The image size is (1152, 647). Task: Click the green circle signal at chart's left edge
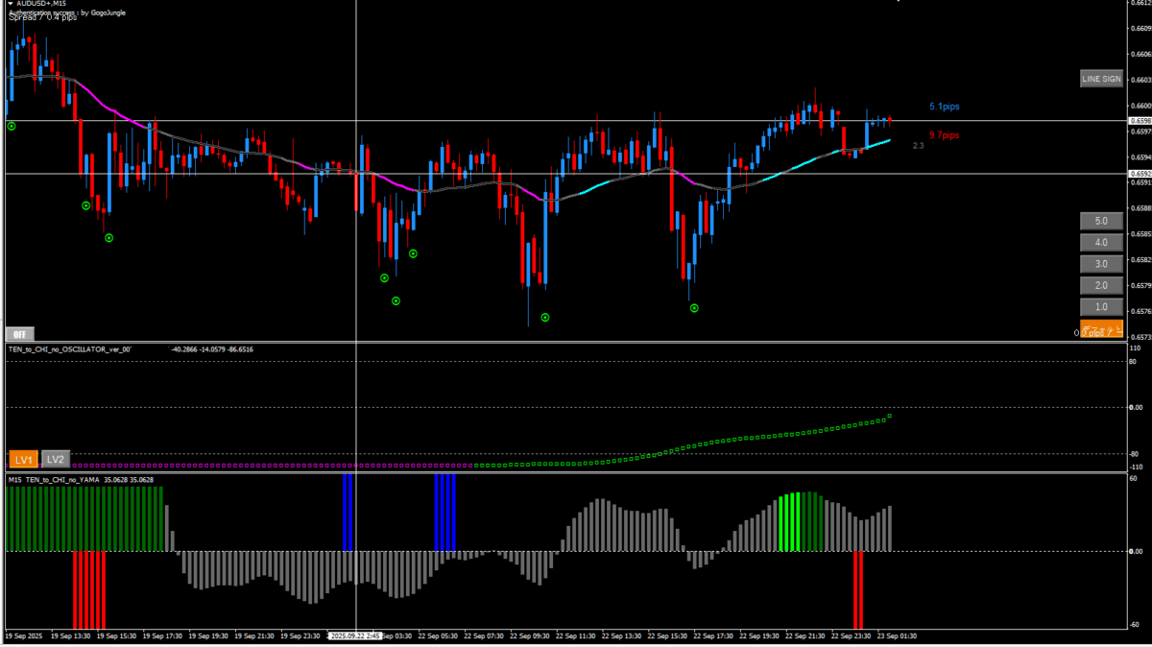coord(12,126)
